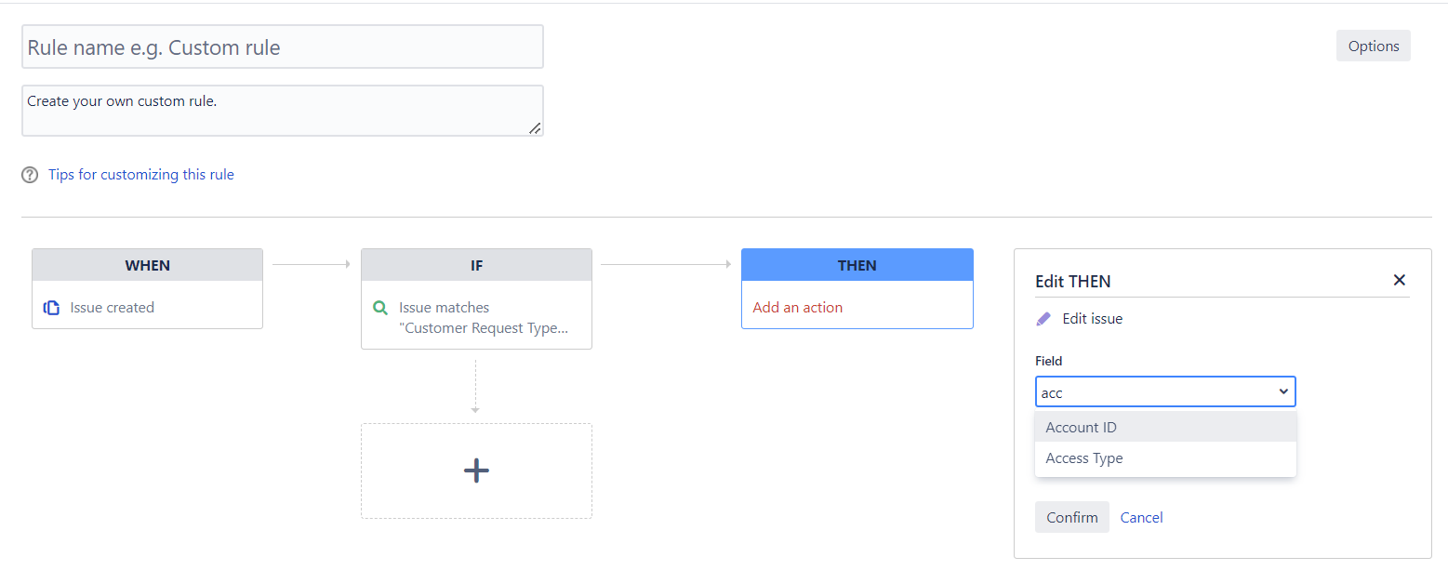
Task: Open the Options menu
Action: point(1373,46)
